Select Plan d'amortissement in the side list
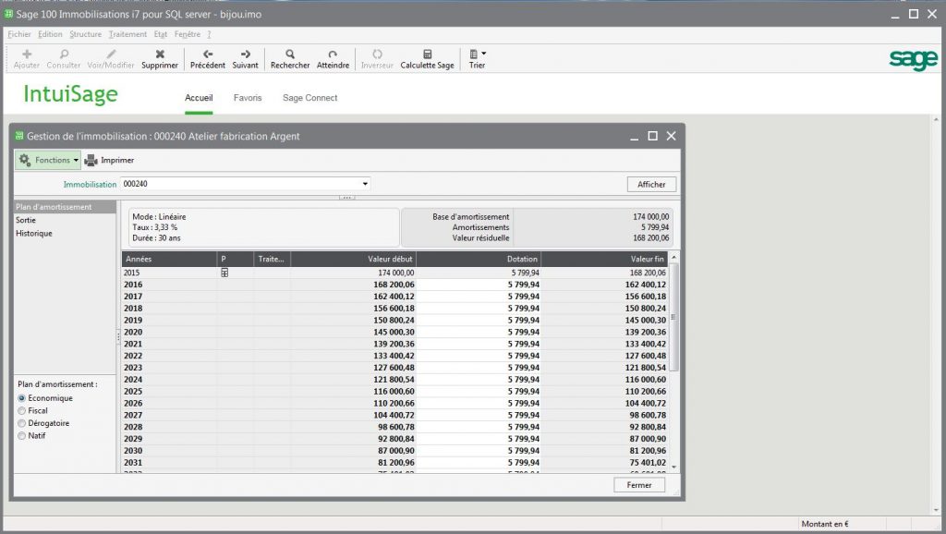Screen dimensions: 946x534 (66, 207)
